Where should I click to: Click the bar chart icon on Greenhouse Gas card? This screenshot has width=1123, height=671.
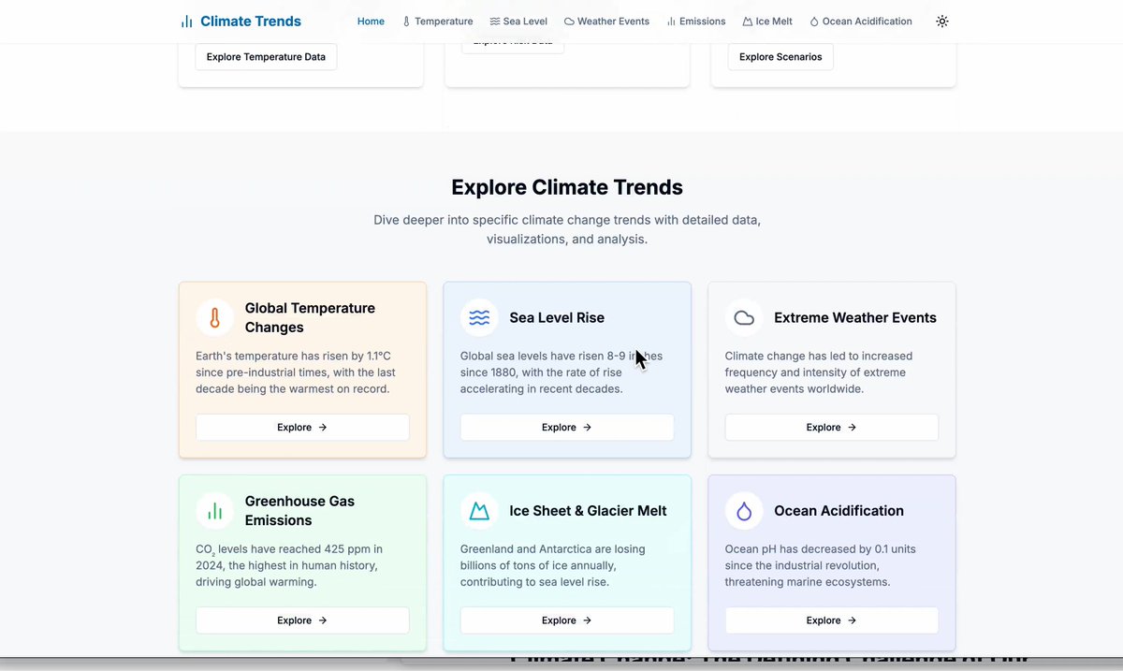[214, 511]
